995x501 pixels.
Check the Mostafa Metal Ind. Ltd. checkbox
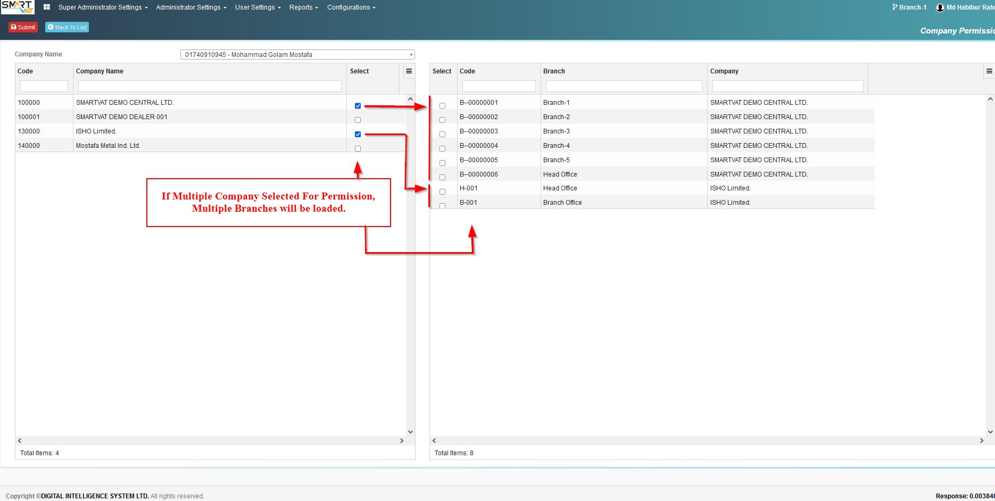pos(358,149)
